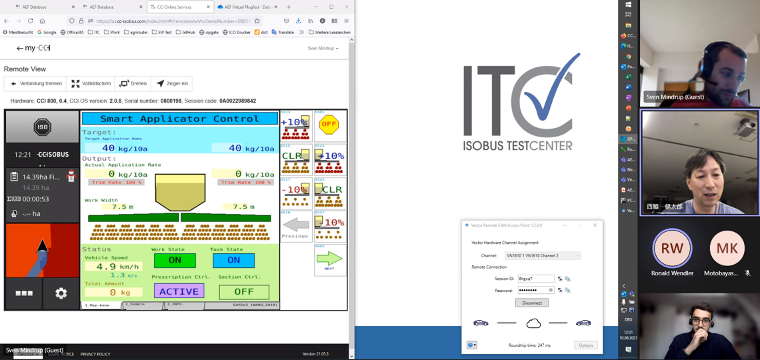Open the Translate bookmark
Screen dimensions: 760x360
pyautogui.click(x=283, y=33)
